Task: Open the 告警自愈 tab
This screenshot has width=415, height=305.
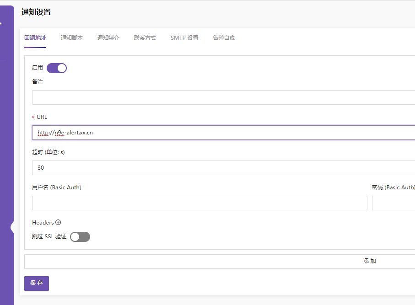Action: tap(224, 38)
